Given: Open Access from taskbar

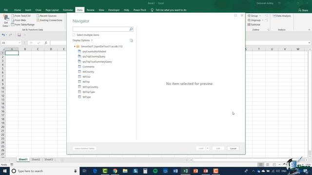Looking at the screenshot, I should point(206,171).
